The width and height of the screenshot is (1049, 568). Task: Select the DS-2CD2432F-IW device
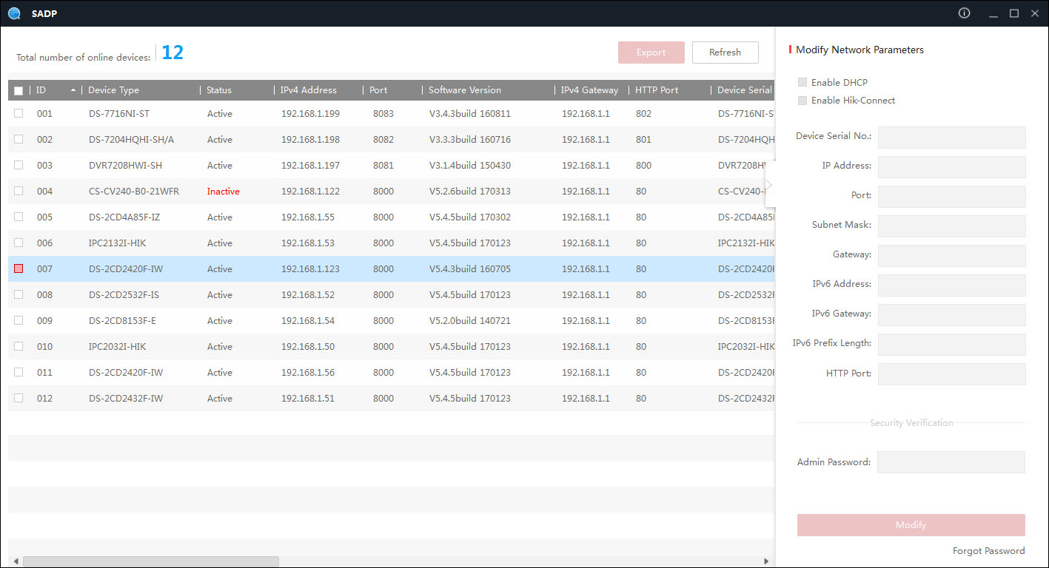click(x=126, y=399)
